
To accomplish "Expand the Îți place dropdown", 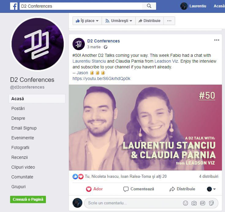I will 87,21.
